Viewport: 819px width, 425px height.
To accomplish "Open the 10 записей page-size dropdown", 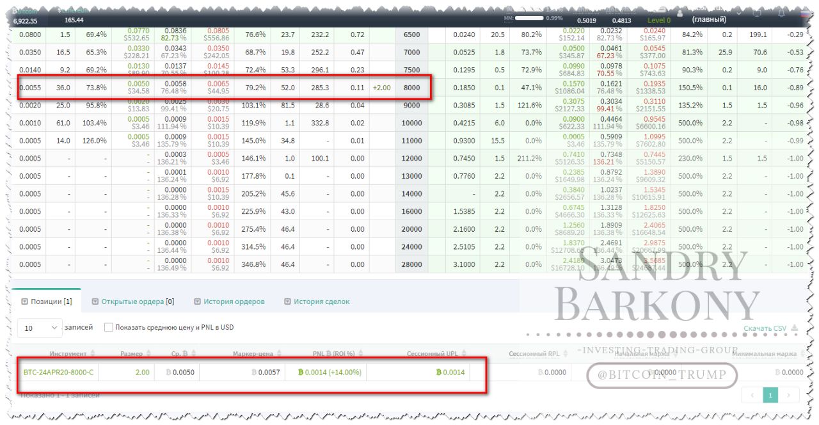I will coord(40,328).
